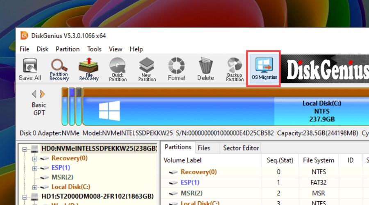Switch to the Partitions tab
Image resolution: width=369 pixels, height=205 pixels.
[x=178, y=147]
